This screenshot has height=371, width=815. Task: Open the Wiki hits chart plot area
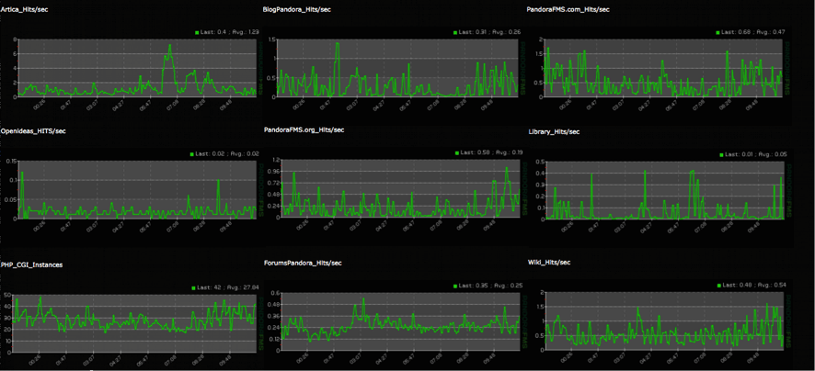[664, 321]
